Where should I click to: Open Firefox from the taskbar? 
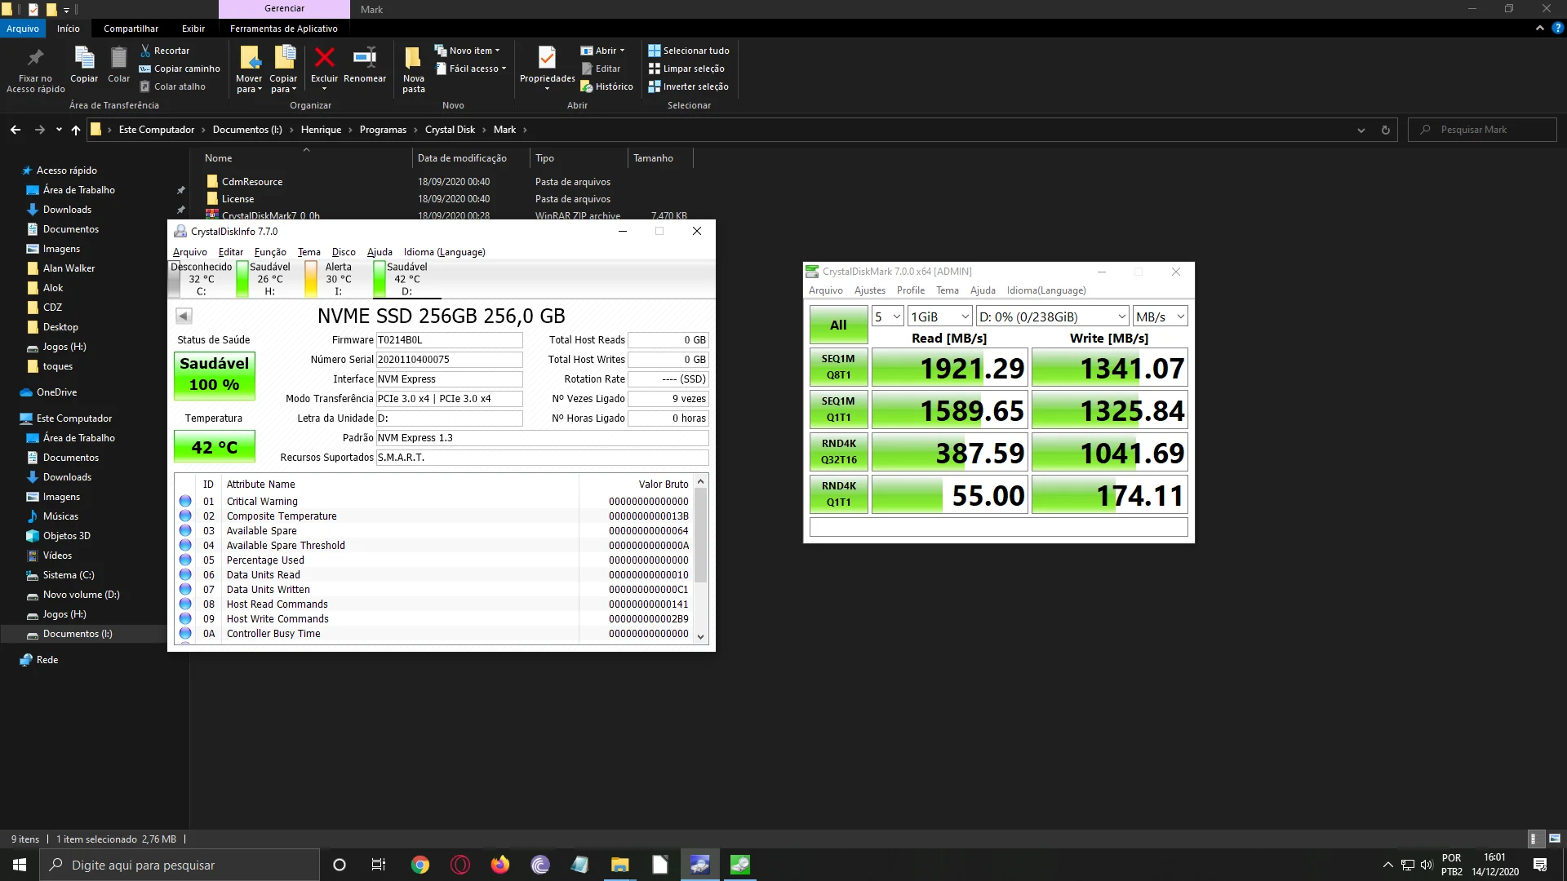499,865
